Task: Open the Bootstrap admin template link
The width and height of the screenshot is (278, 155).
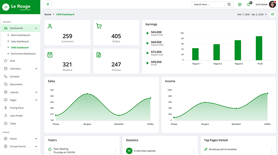Action: click(x=223, y=149)
